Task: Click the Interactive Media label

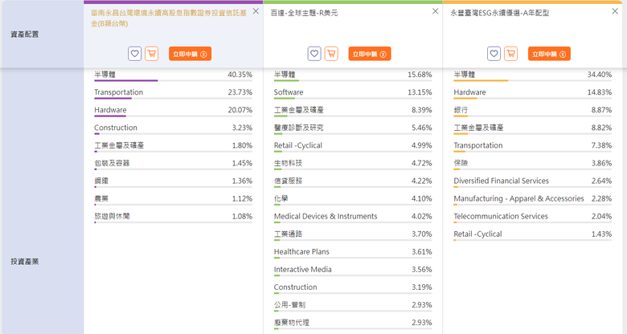Action: pyautogui.click(x=303, y=269)
